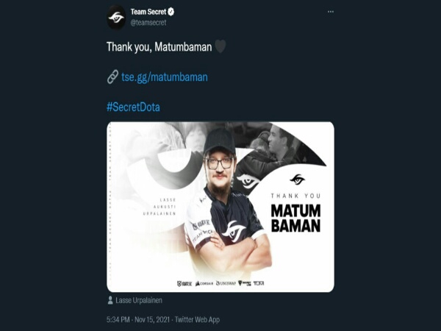Click the Lasse Aukusti Urpalainen name text in the image
This screenshot has height=331, width=441.
click(x=159, y=207)
